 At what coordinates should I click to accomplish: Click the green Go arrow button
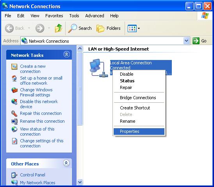[x=196, y=41]
